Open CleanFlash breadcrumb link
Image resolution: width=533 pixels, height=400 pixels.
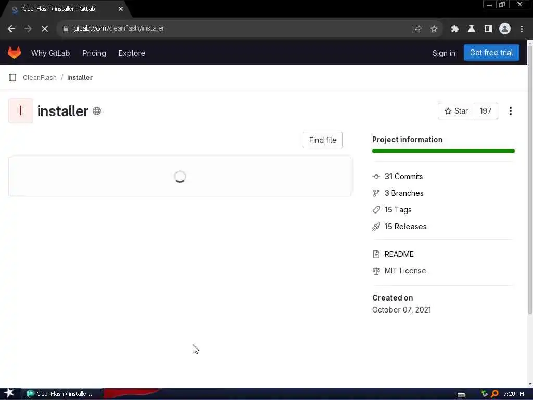pos(40,78)
